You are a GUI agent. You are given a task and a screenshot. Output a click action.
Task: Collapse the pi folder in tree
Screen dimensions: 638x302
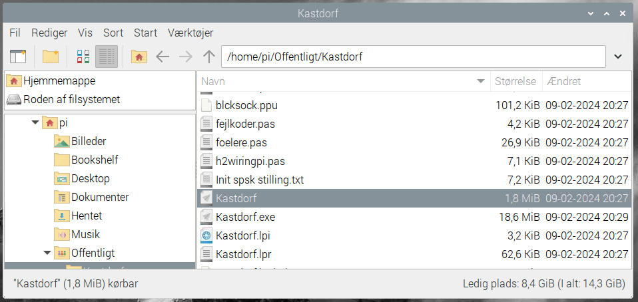point(35,122)
